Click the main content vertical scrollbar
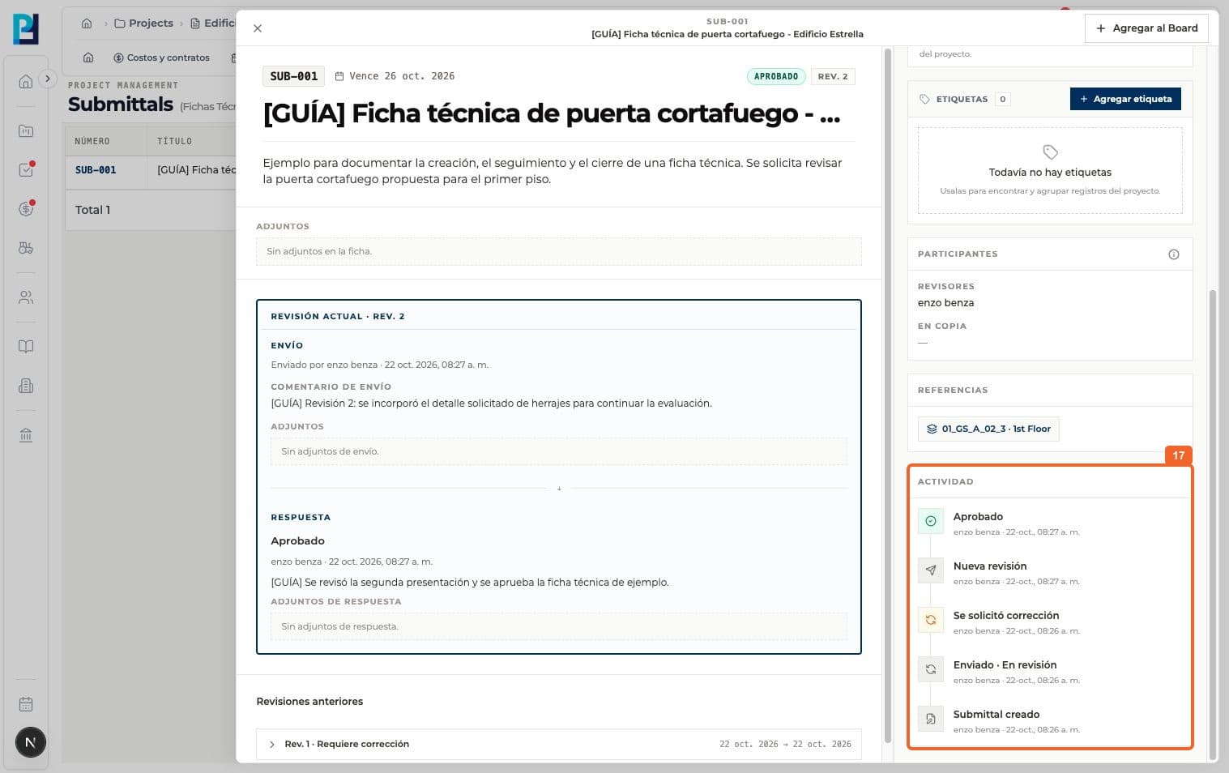The image size is (1229, 773). (888, 395)
